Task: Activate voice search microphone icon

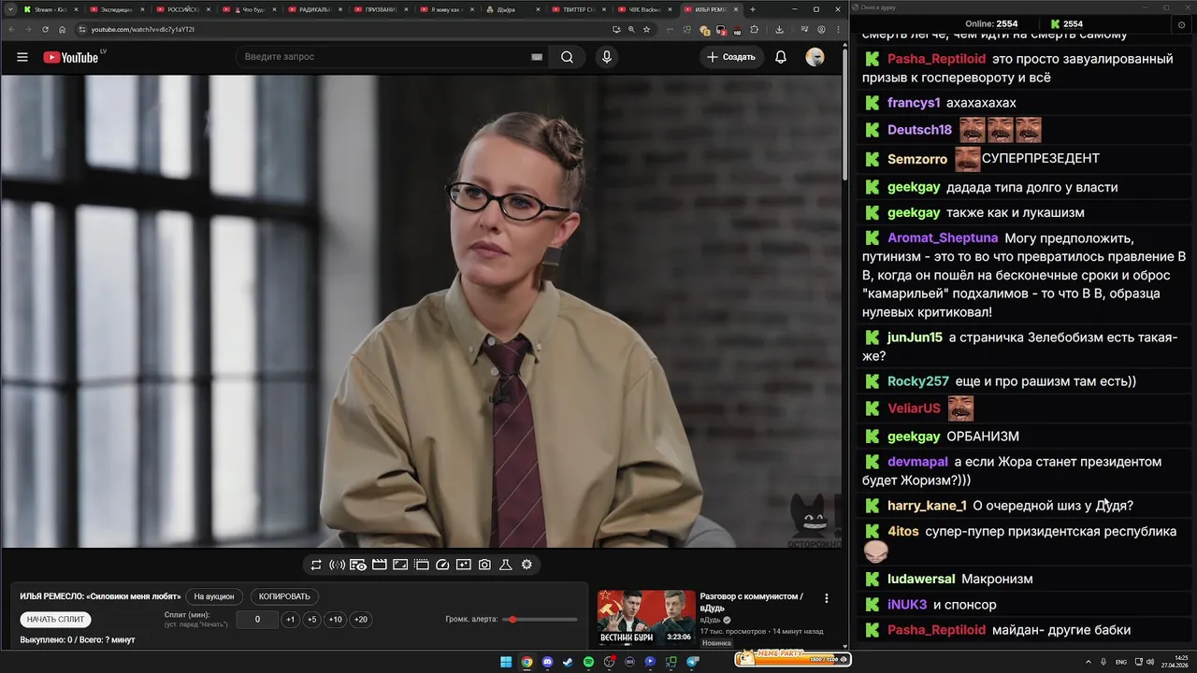Action: click(x=607, y=57)
